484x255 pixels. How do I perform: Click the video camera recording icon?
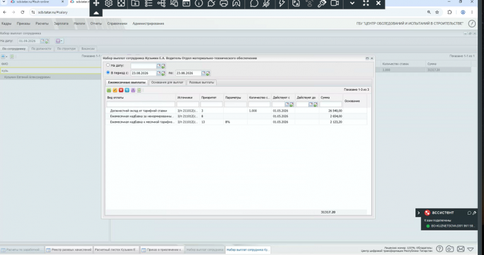335,4
